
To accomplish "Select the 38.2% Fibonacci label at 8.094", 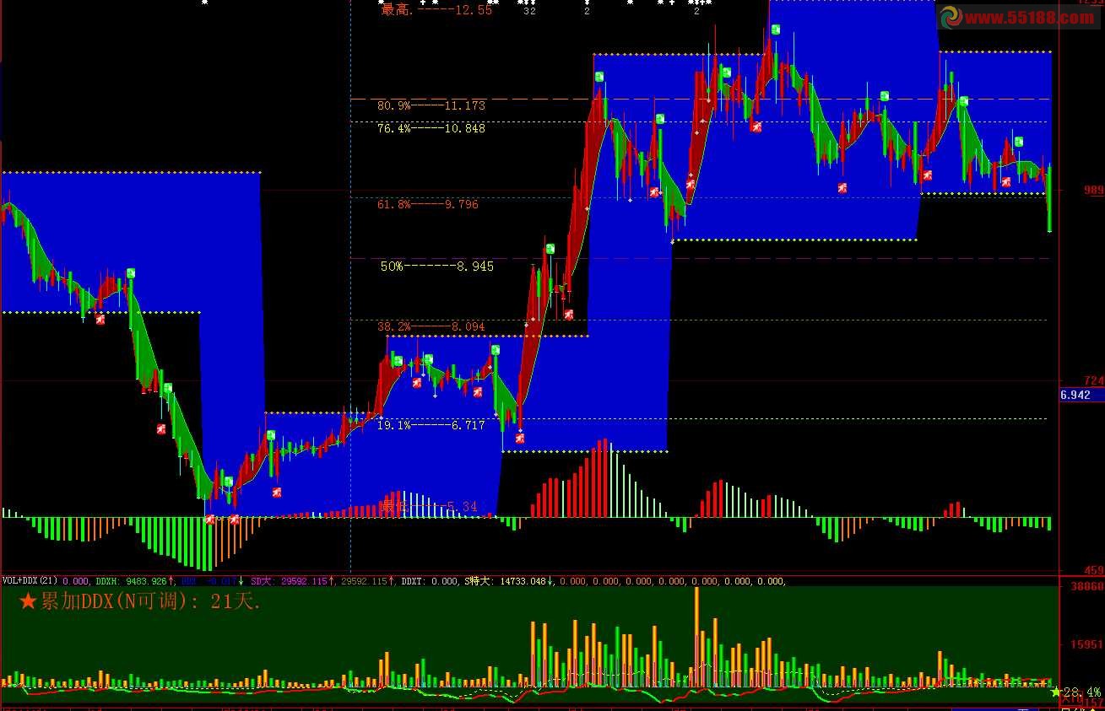I will [x=431, y=326].
